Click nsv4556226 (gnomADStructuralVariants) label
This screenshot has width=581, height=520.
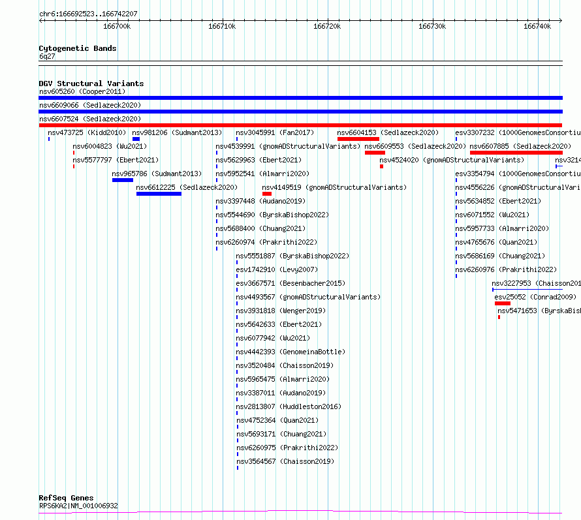518,187
